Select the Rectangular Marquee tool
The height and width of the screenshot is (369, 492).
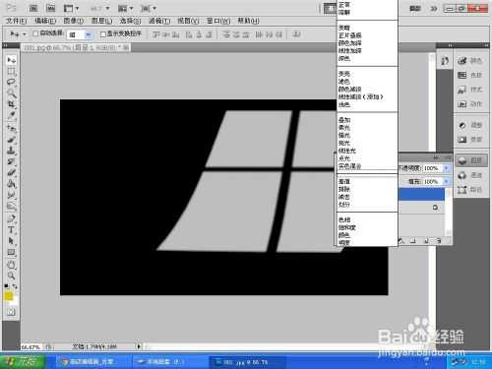tap(11, 71)
